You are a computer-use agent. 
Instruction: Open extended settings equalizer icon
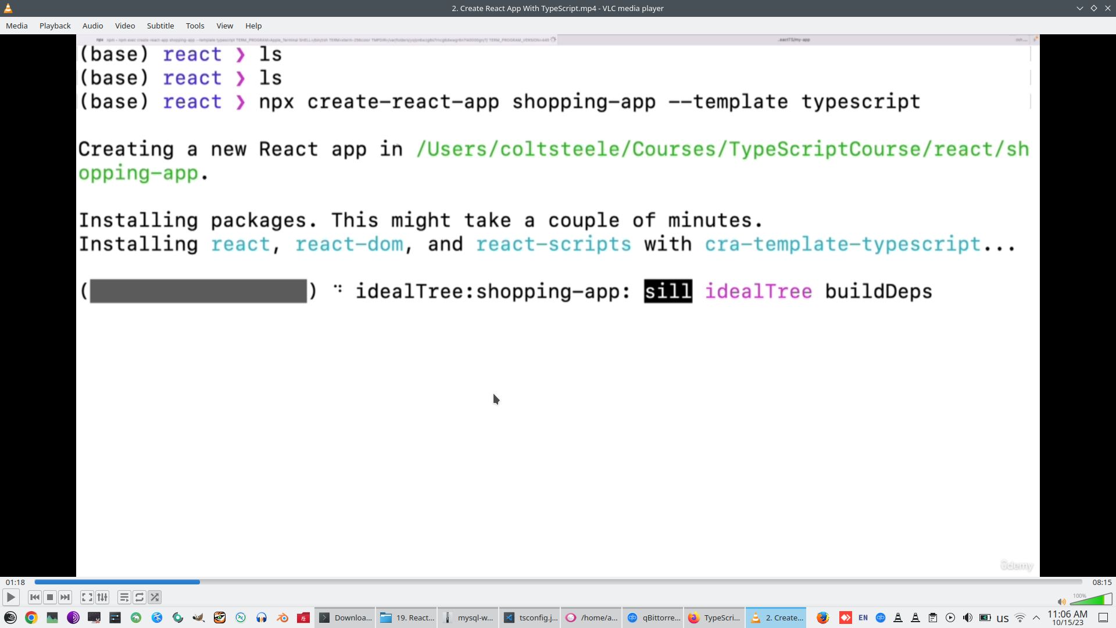(102, 597)
